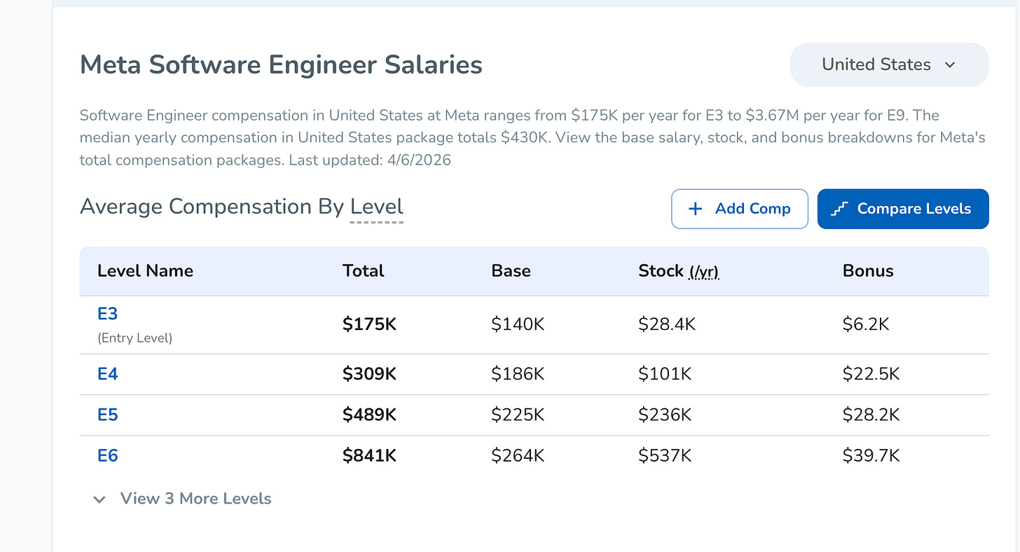Click the Level Name column header
The height and width of the screenshot is (552, 1020).
[145, 271]
